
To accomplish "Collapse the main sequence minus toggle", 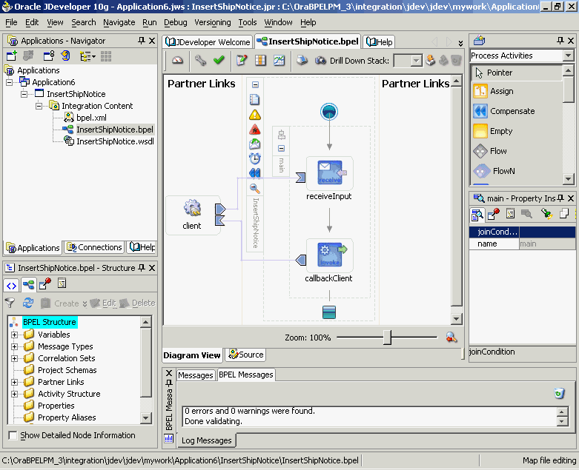I will tap(282, 149).
